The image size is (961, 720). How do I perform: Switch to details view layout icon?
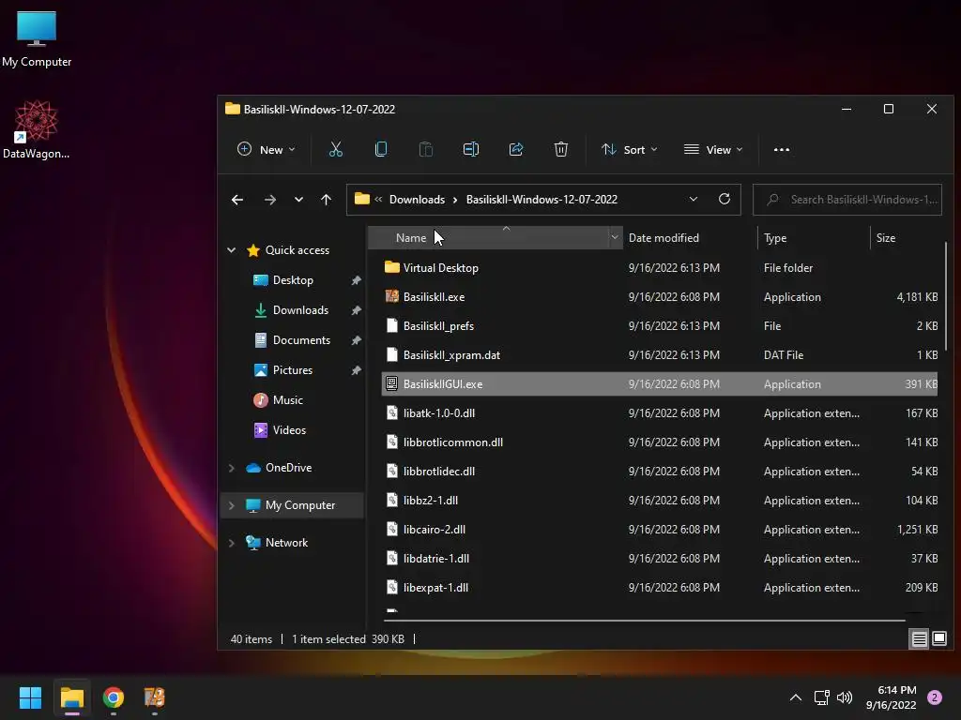click(920, 639)
